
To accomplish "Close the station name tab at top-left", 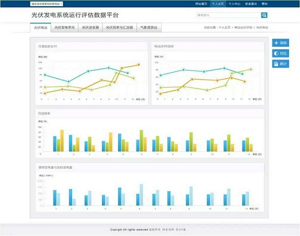I will [61, 3].
